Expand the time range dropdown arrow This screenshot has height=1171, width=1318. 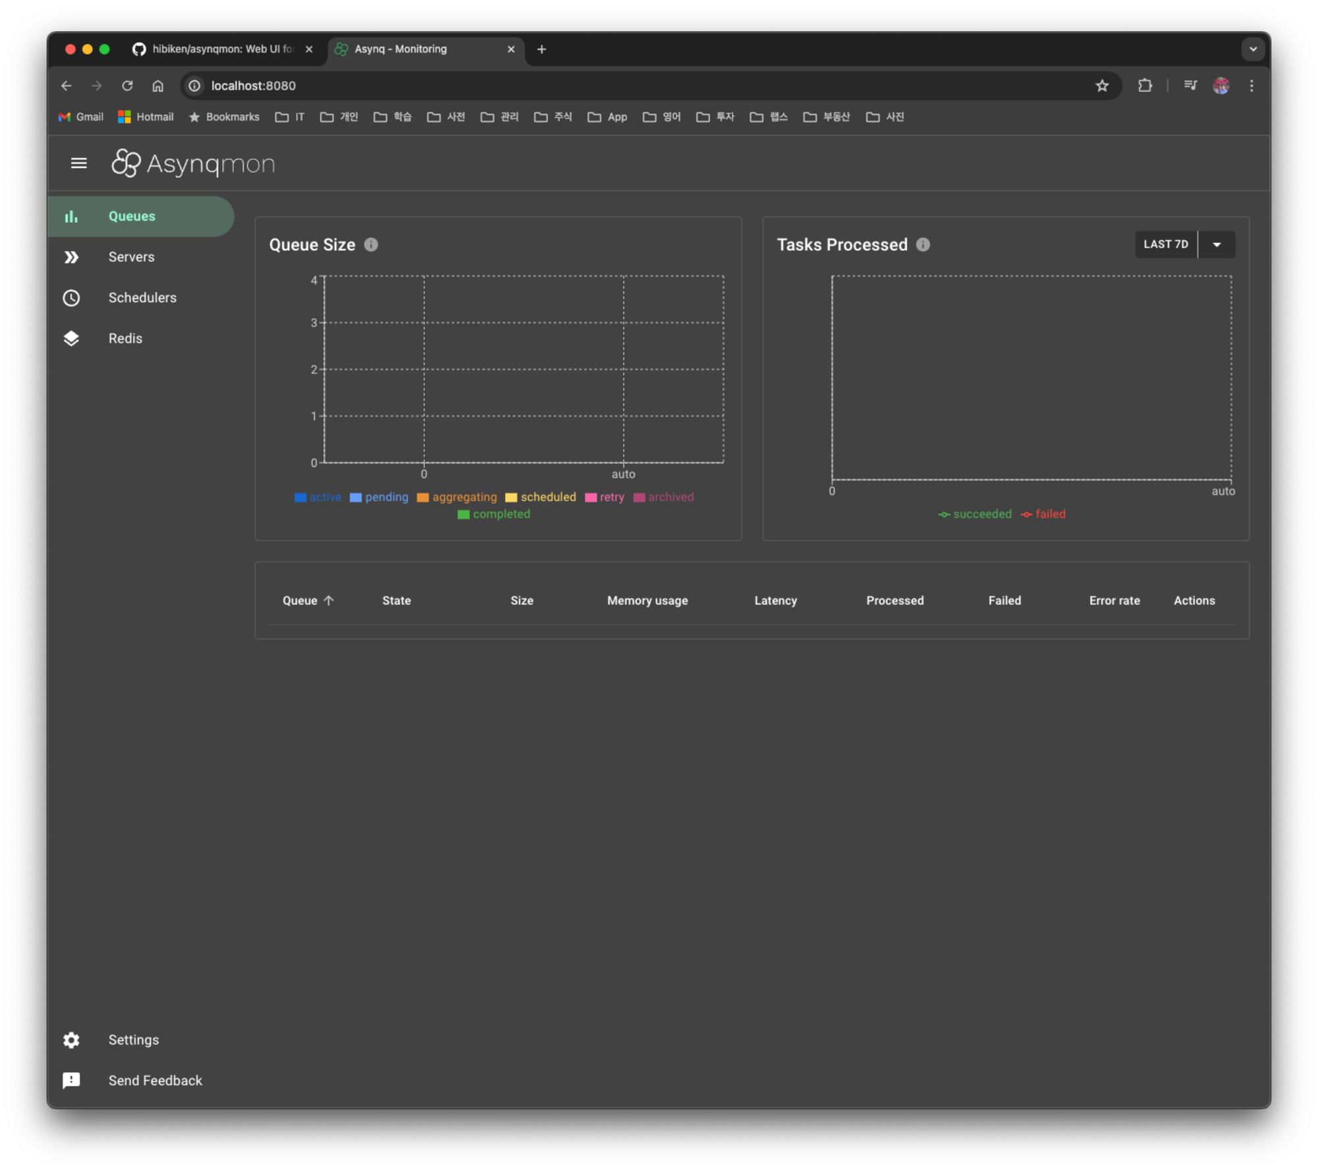coord(1217,244)
